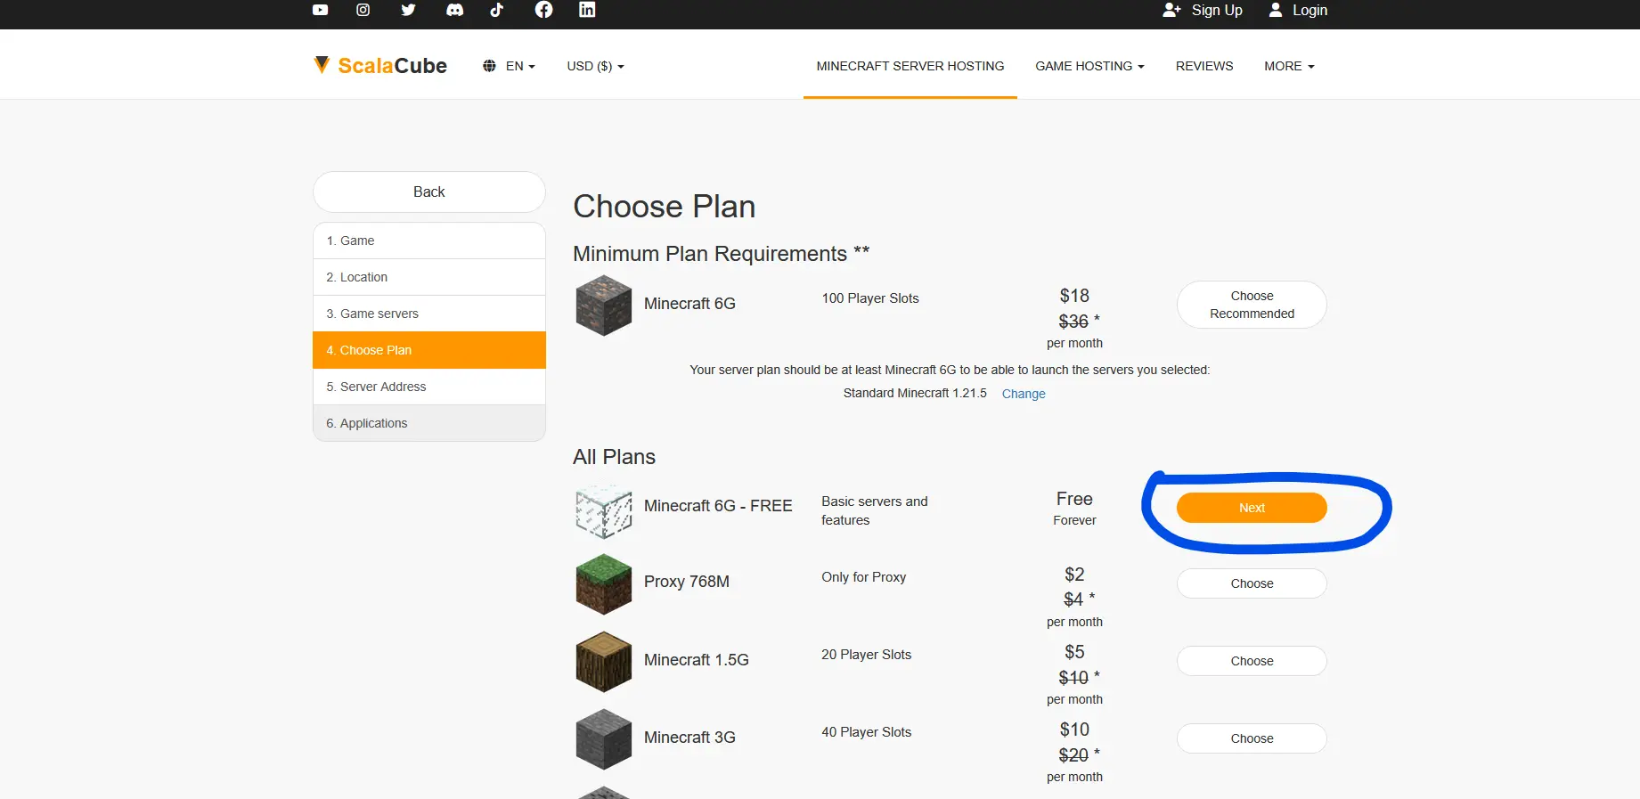Image resolution: width=1640 pixels, height=799 pixels.
Task: Click the Minecraft 1.5G wood block icon
Action: point(604,662)
